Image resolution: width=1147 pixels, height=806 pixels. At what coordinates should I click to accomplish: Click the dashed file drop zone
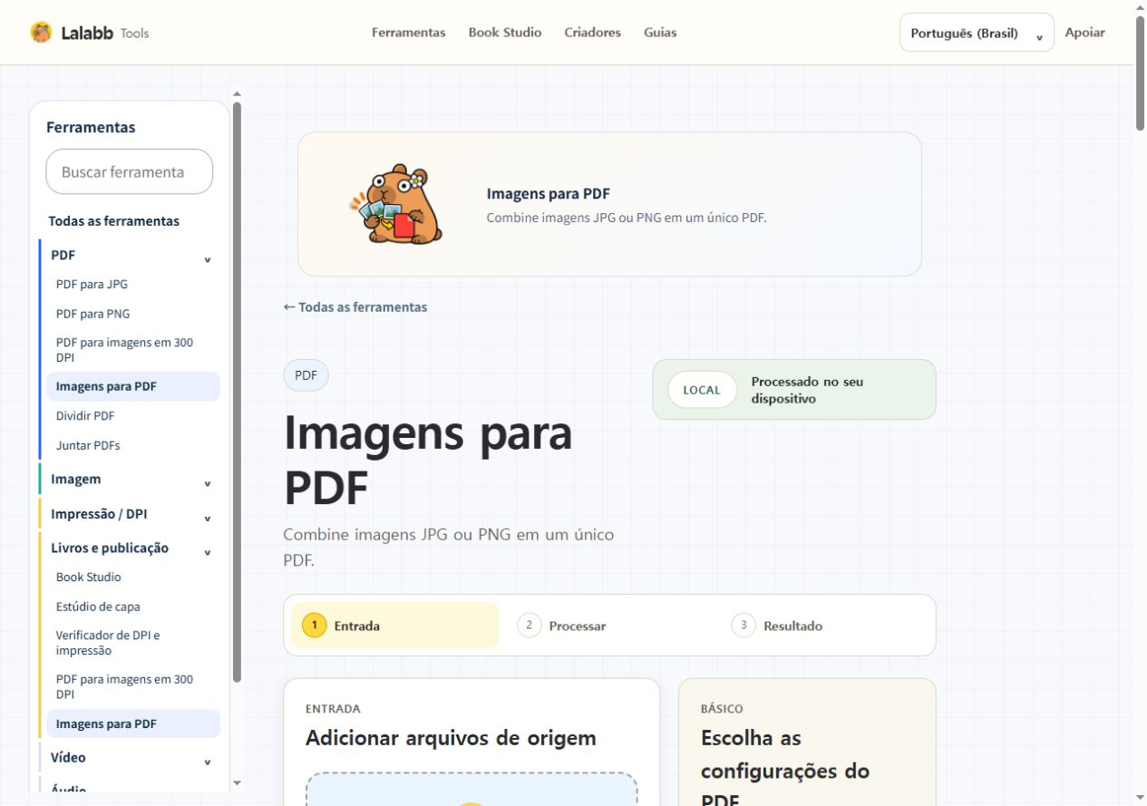click(x=471, y=789)
